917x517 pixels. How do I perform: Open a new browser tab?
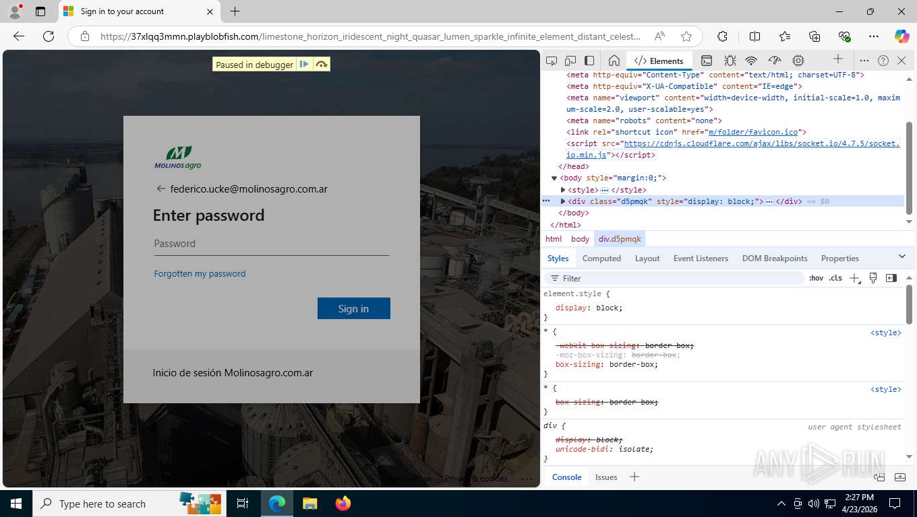coord(235,11)
